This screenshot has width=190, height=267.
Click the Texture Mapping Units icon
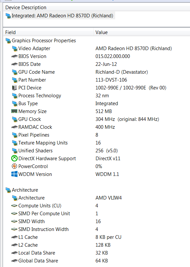click(15, 143)
